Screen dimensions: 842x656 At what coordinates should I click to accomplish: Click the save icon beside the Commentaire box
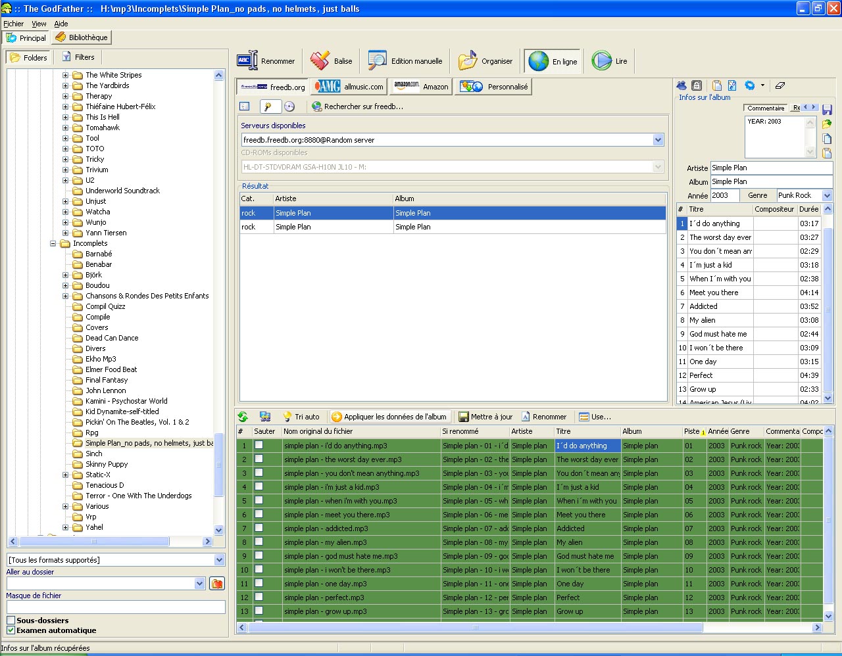point(827,110)
